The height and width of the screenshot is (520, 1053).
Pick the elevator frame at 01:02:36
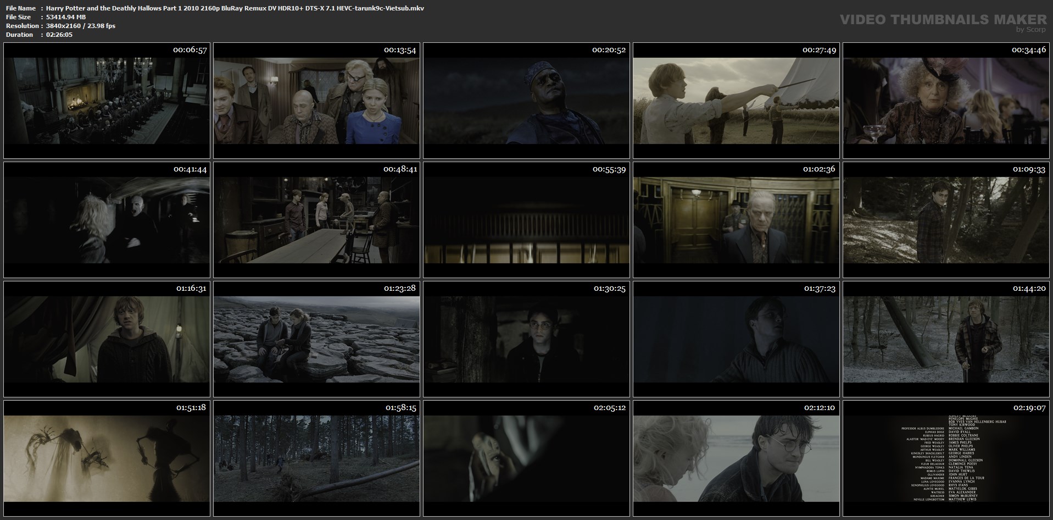point(736,220)
